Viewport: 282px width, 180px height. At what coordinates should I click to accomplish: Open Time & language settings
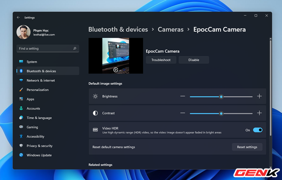48,118
